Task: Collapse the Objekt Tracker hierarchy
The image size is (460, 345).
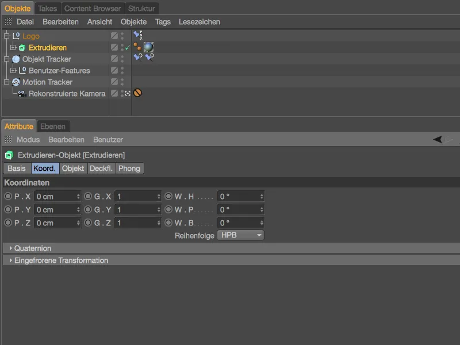Action: (x=7, y=59)
